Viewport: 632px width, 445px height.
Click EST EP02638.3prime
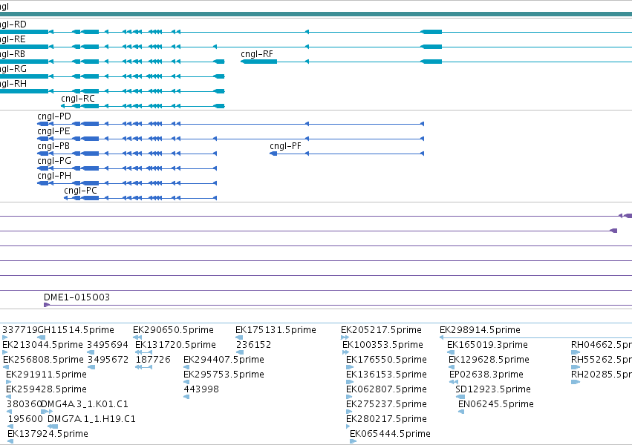pyautogui.click(x=486, y=375)
